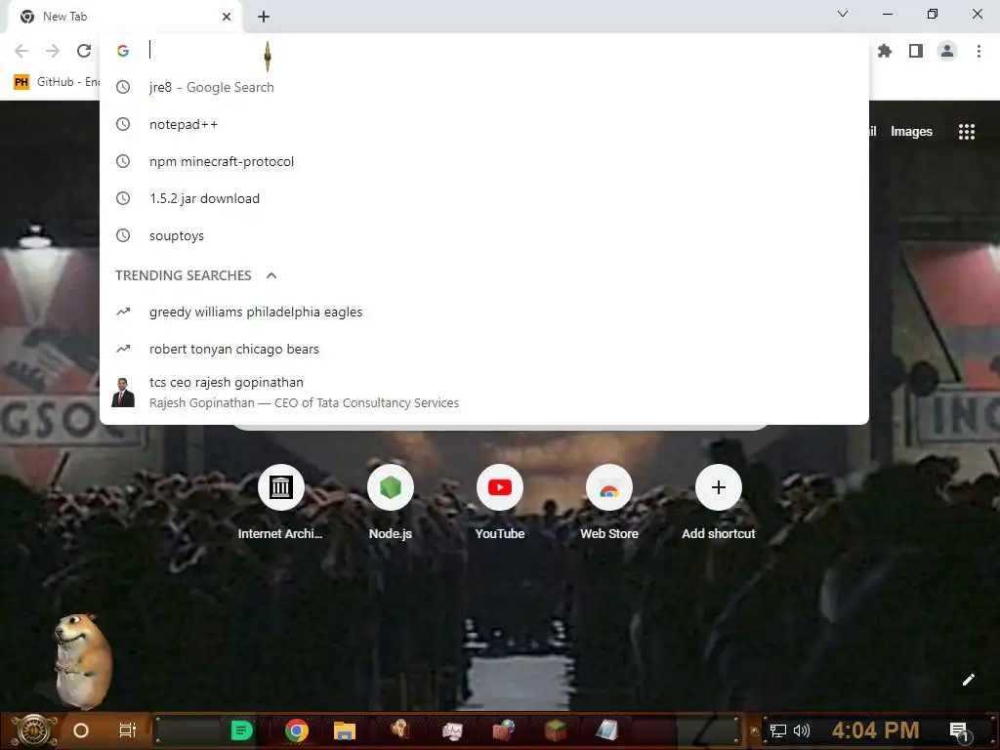The image size is (1000, 750).
Task: Open Chrome's three-dot menu
Action: pyautogui.click(x=979, y=51)
